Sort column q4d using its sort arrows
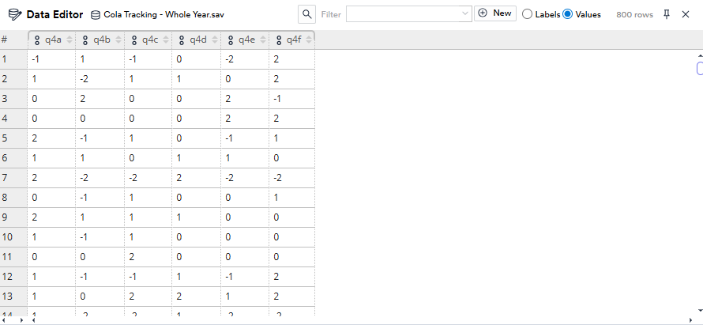 [213, 40]
